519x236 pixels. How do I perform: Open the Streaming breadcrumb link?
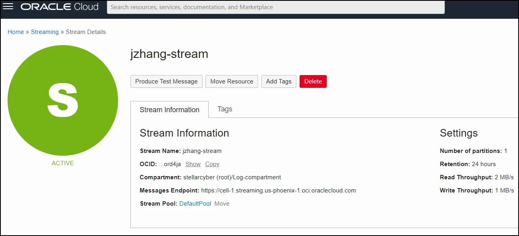click(x=45, y=32)
